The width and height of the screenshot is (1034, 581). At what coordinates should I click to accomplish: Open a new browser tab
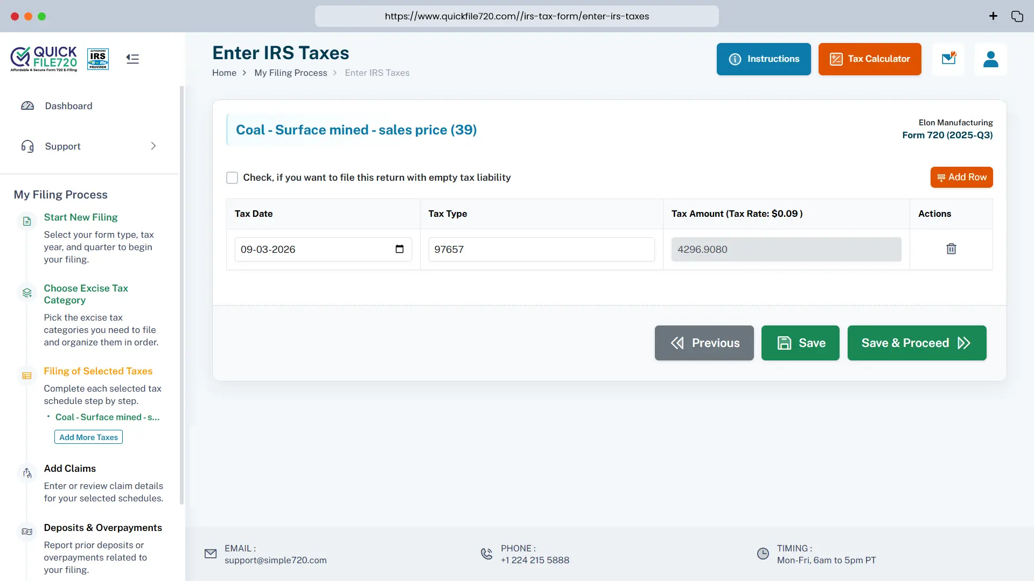coord(993,16)
